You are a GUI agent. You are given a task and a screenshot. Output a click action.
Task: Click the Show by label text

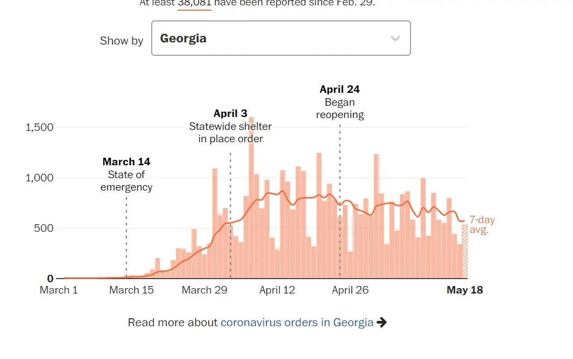[122, 41]
